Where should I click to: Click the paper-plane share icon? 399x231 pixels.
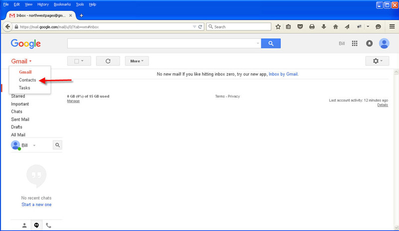click(347, 26)
